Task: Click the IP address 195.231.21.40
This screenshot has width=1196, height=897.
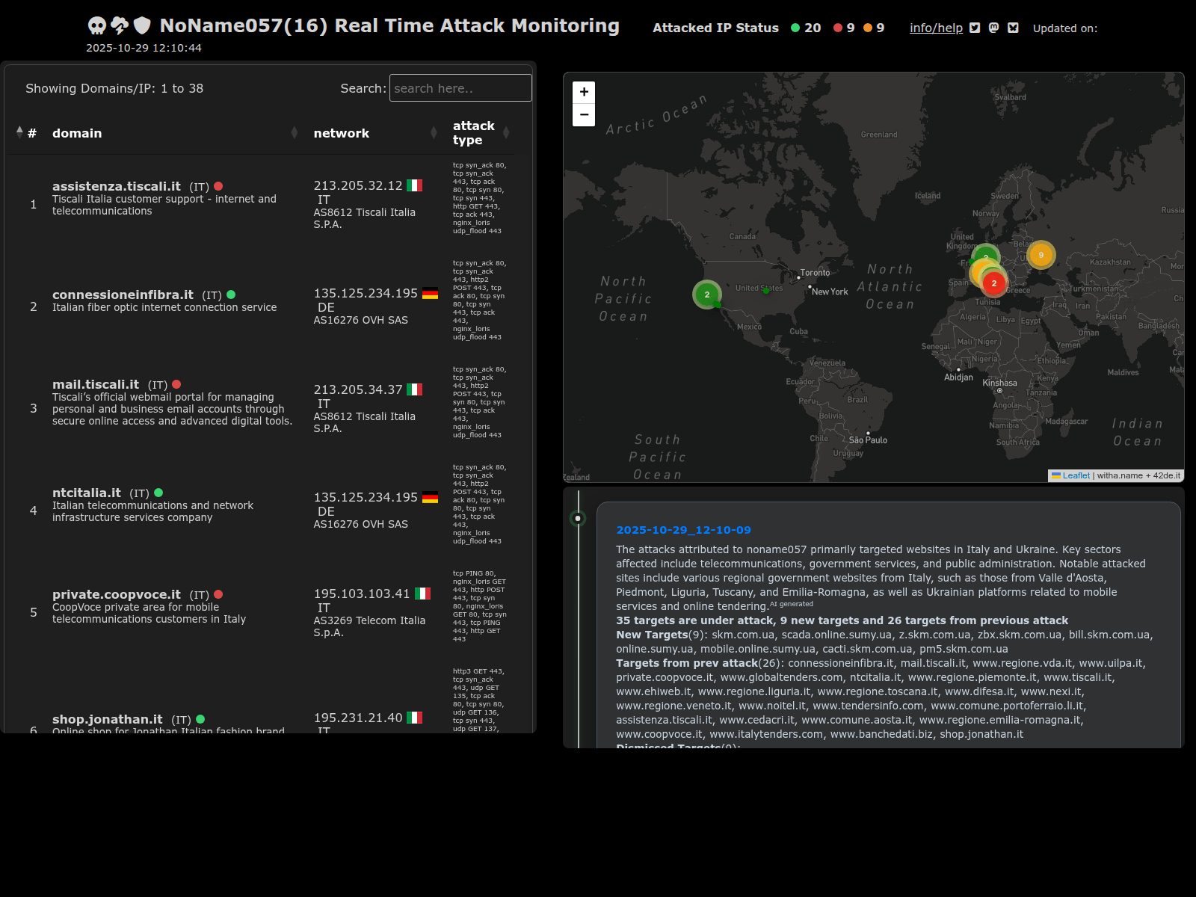Action: [358, 718]
